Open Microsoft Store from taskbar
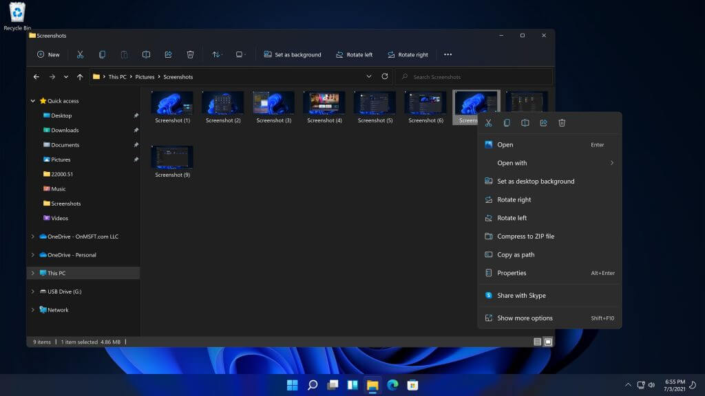This screenshot has width=705, height=396. [413, 385]
